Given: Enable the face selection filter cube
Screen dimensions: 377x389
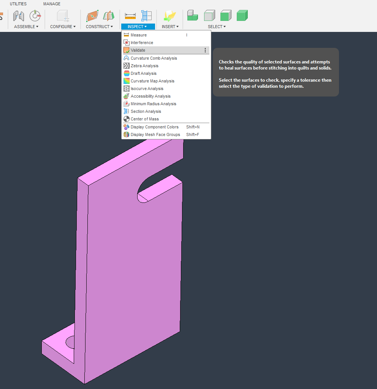Looking at the screenshot, I should 209,15.
